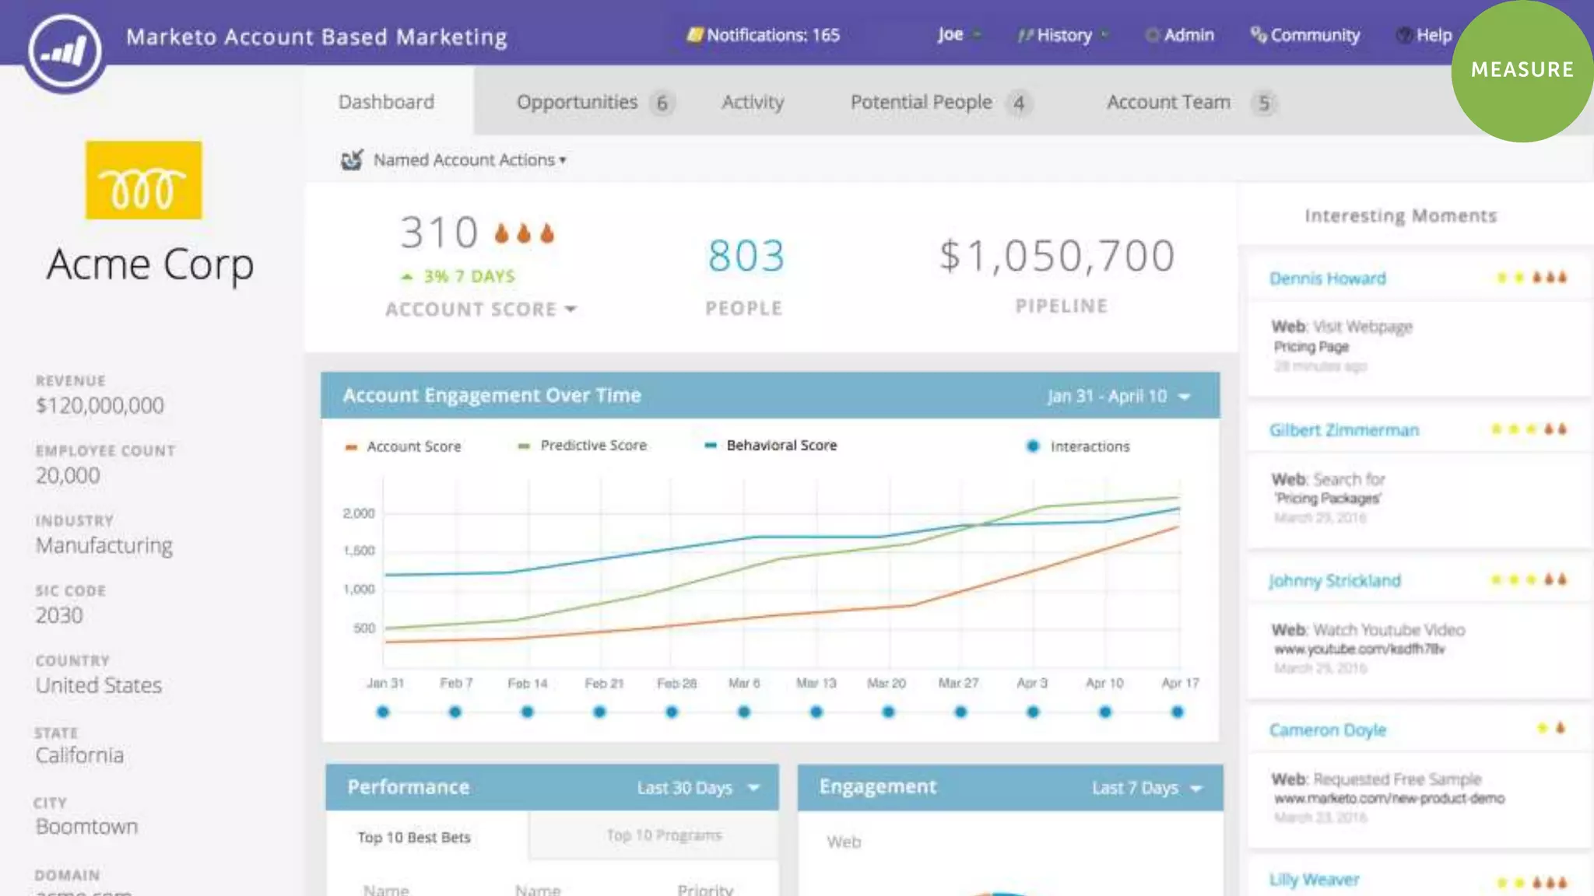Viewport: 1594px width, 896px height.
Task: Expand the Named Account Actions dropdown
Action: coord(470,160)
